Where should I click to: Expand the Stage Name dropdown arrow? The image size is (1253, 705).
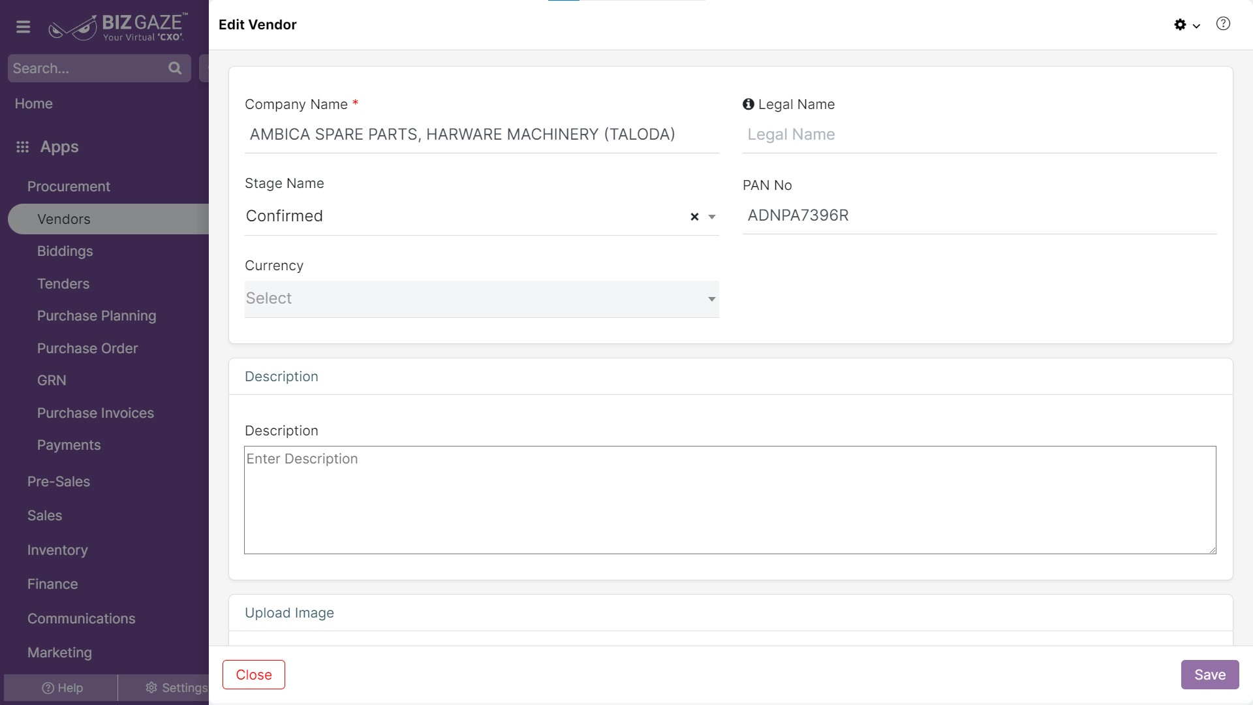pyautogui.click(x=712, y=217)
